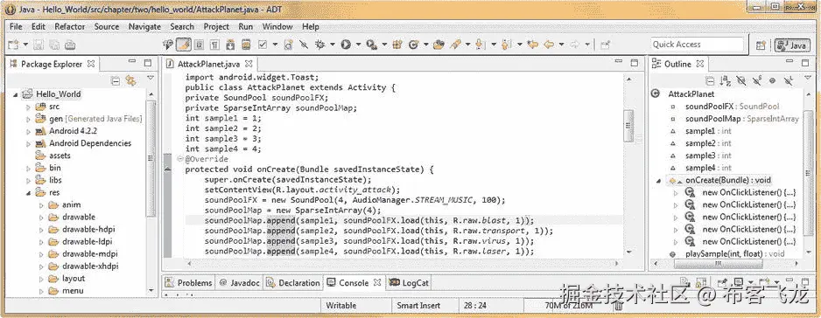The width and height of the screenshot is (821, 318).
Task: Open the dropdown arrow beside New
Action: 25,45
